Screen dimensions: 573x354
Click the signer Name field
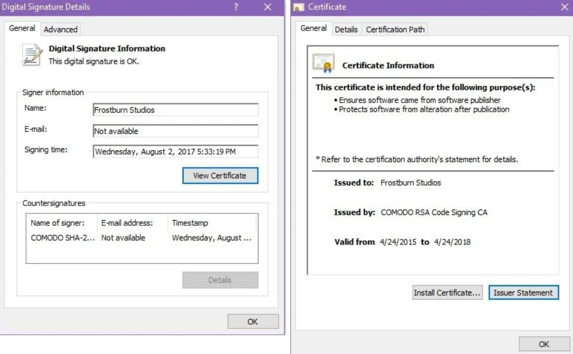tap(176, 110)
